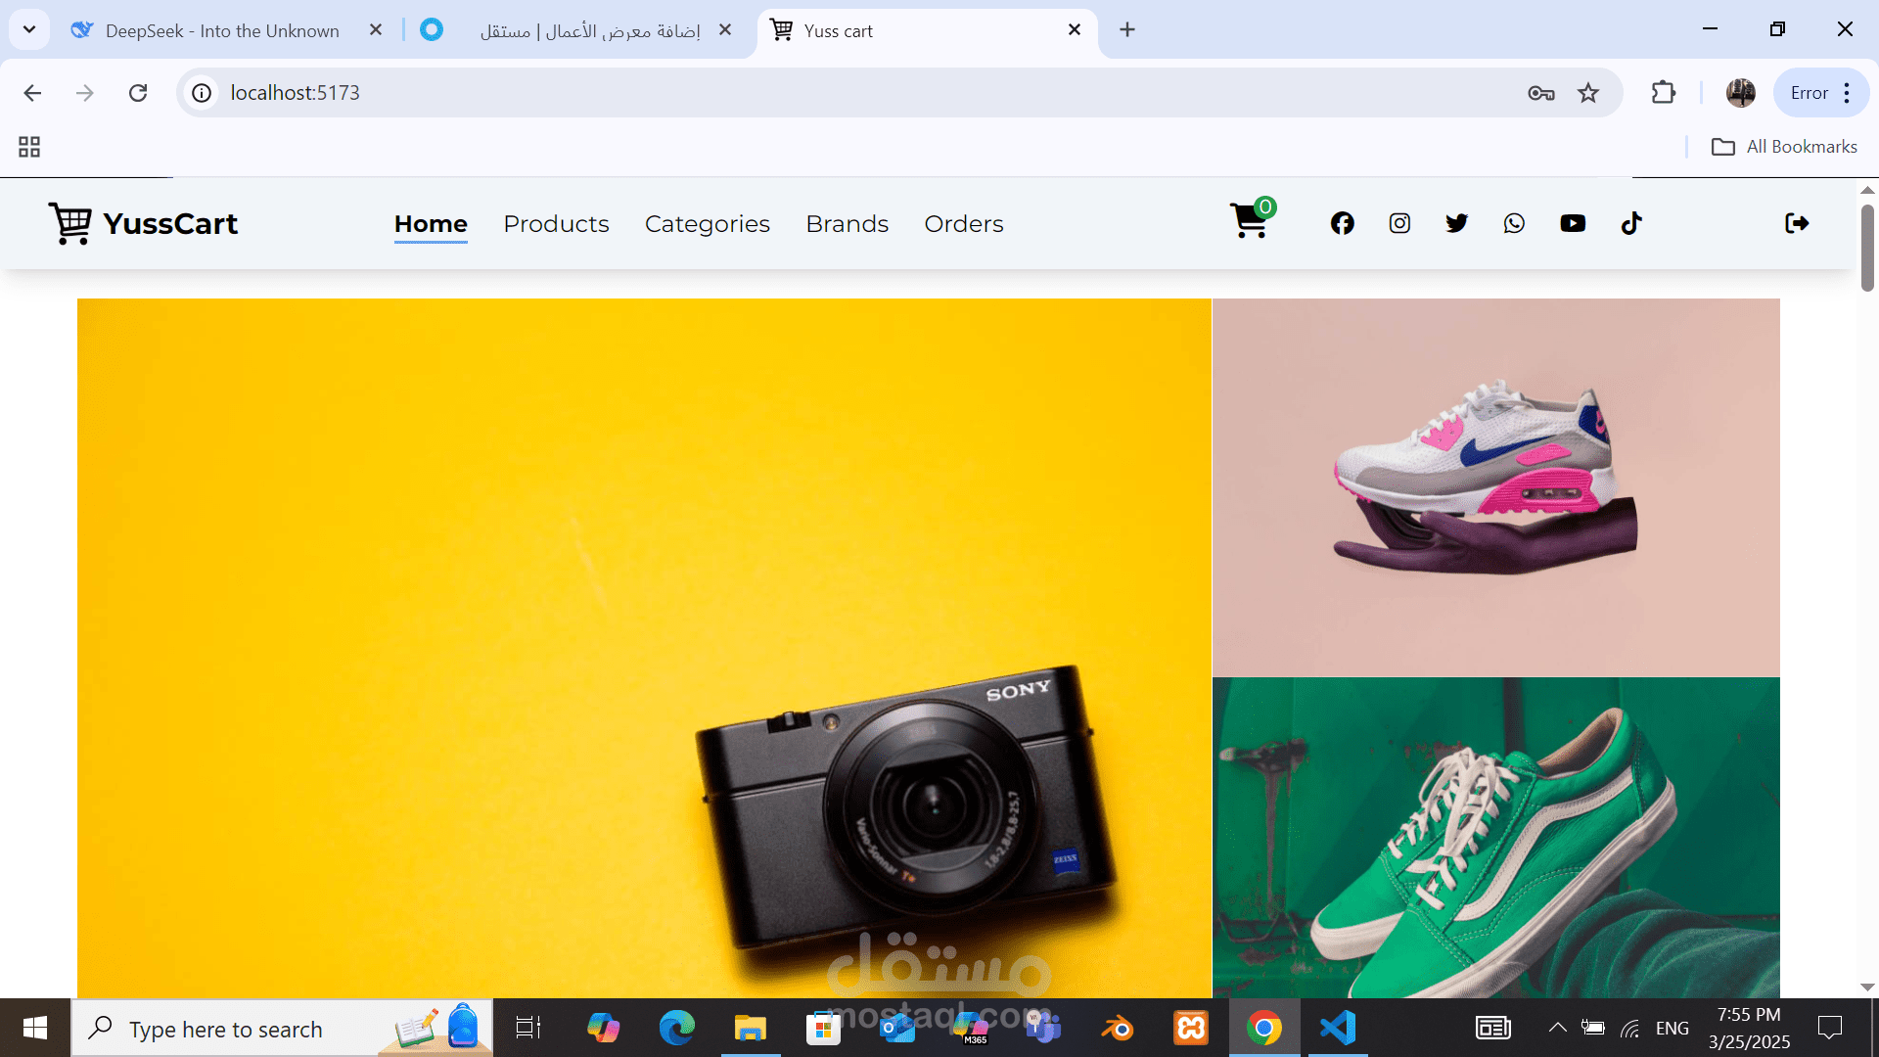Image resolution: width=1879 pixels, height=1057 pixels.
Task: Select the Nike sneaker image
Action: [1495, 487]
